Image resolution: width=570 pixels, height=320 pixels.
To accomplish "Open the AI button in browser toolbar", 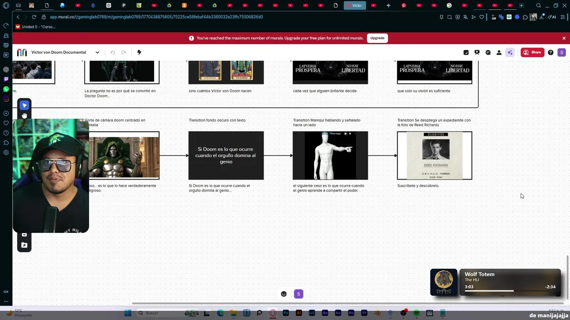I will pyautogui.click(x=552, y=17).
